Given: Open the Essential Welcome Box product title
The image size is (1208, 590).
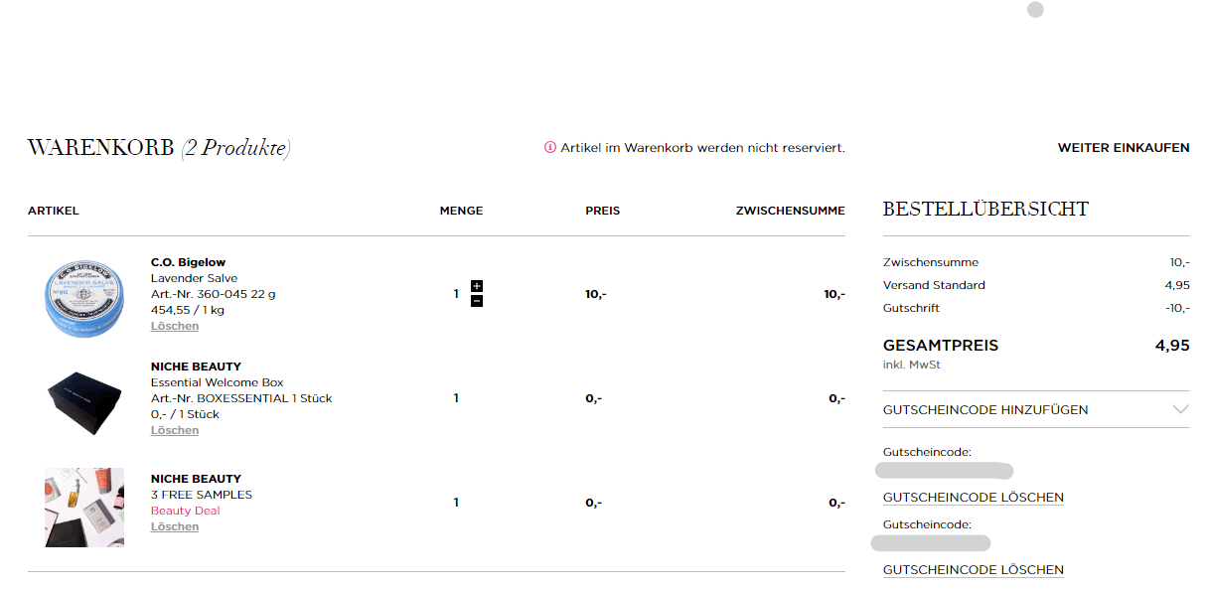Looking at the screenshot, I should click(x=217, y=382).
